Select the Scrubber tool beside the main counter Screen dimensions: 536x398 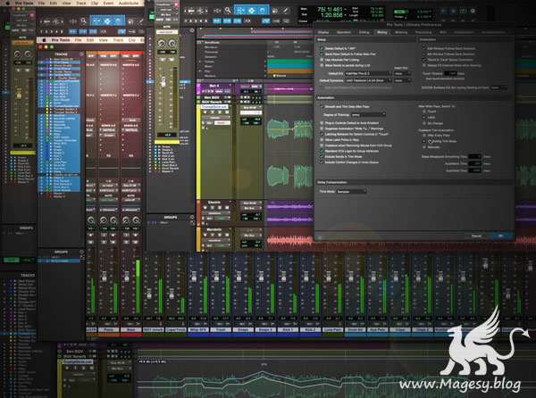click(275, 11)
